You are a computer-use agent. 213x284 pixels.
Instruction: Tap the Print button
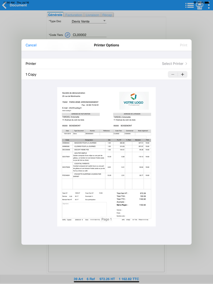pos(183,45)
